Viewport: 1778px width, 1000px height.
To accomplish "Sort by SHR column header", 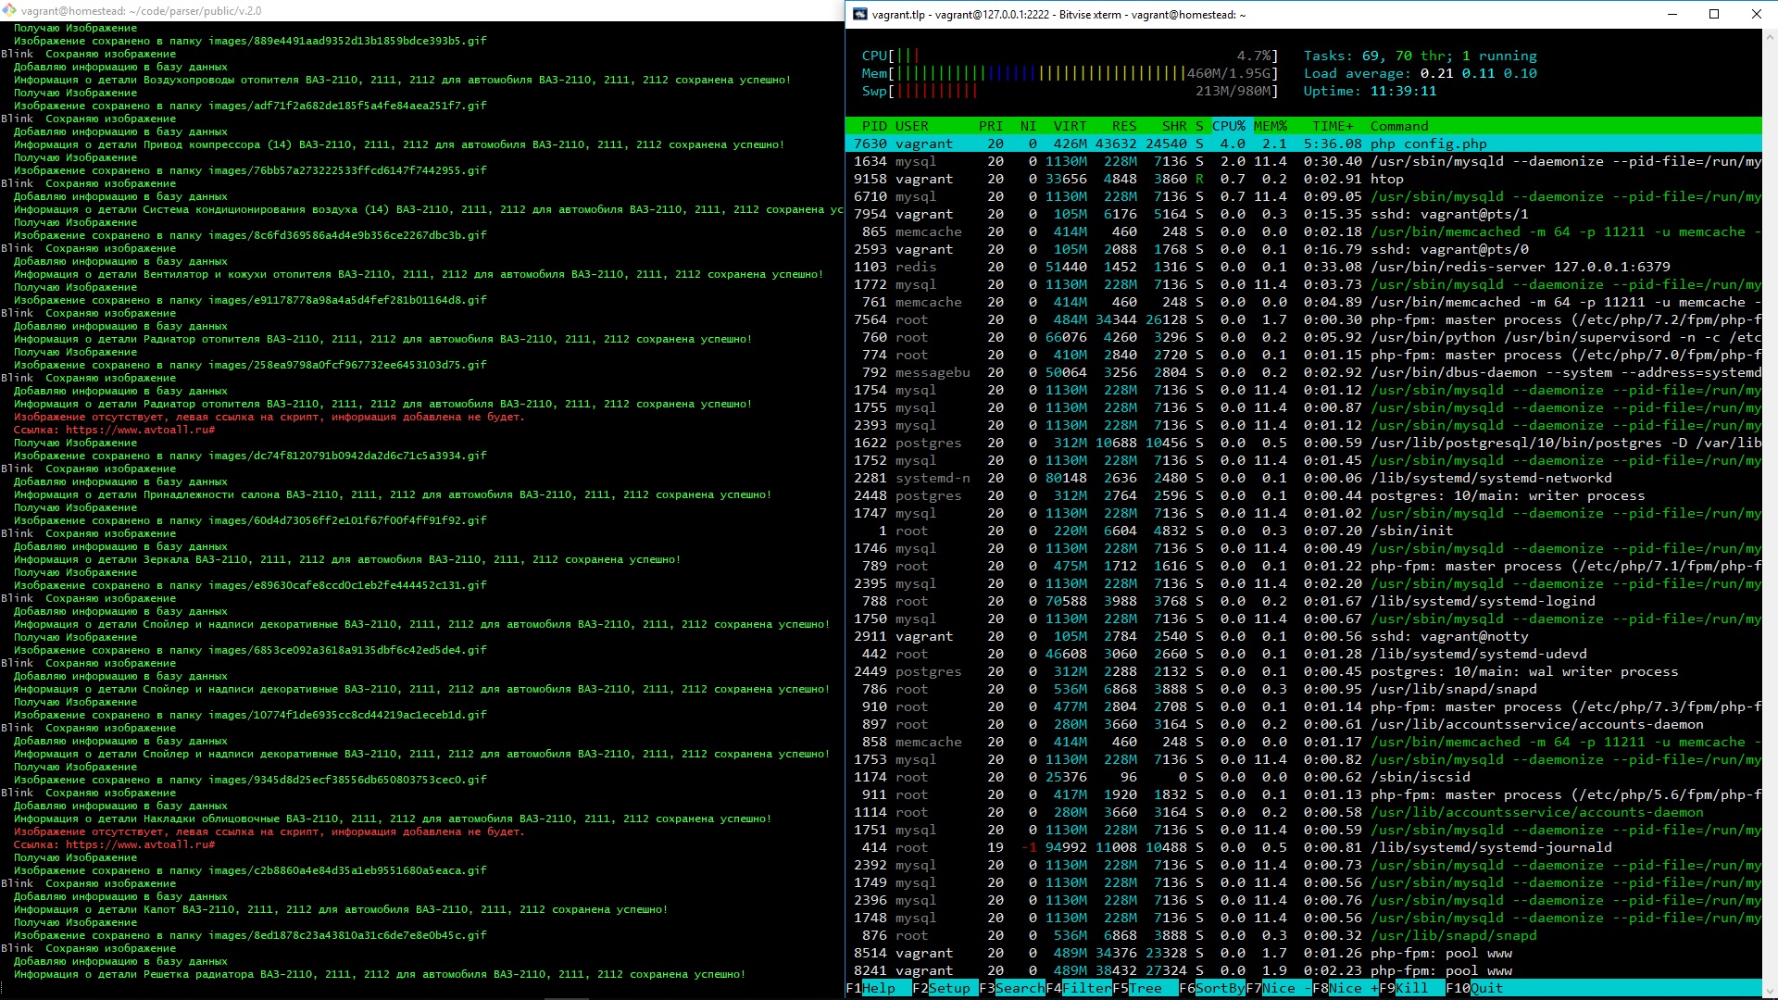I will tap(1174, 126).
